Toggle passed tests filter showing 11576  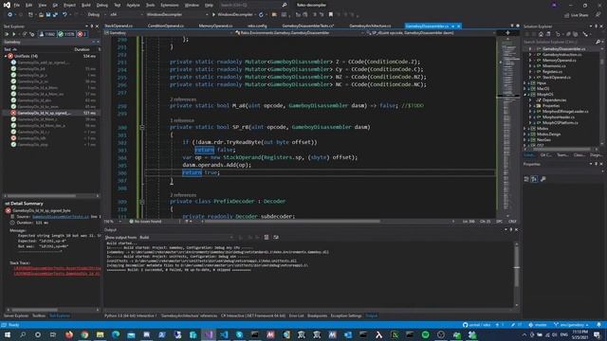(x=66, y=34)
